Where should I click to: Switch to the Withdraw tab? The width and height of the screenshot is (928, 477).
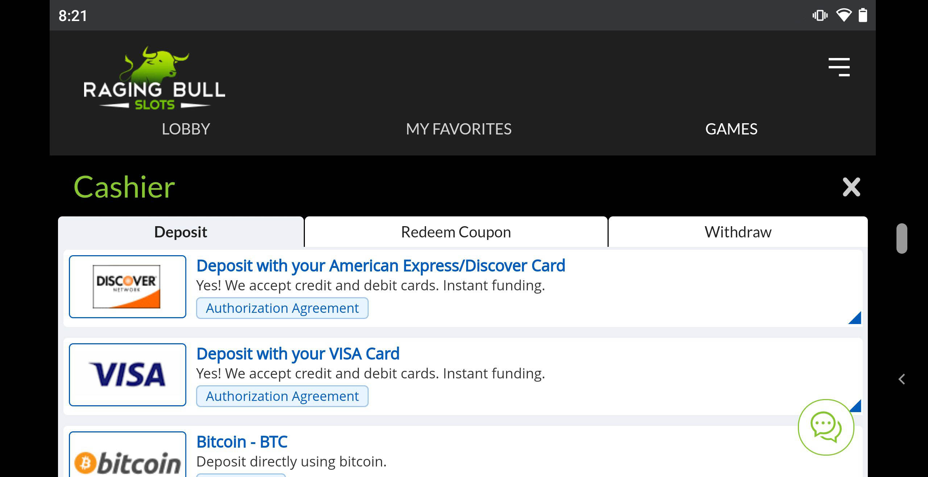738,232
